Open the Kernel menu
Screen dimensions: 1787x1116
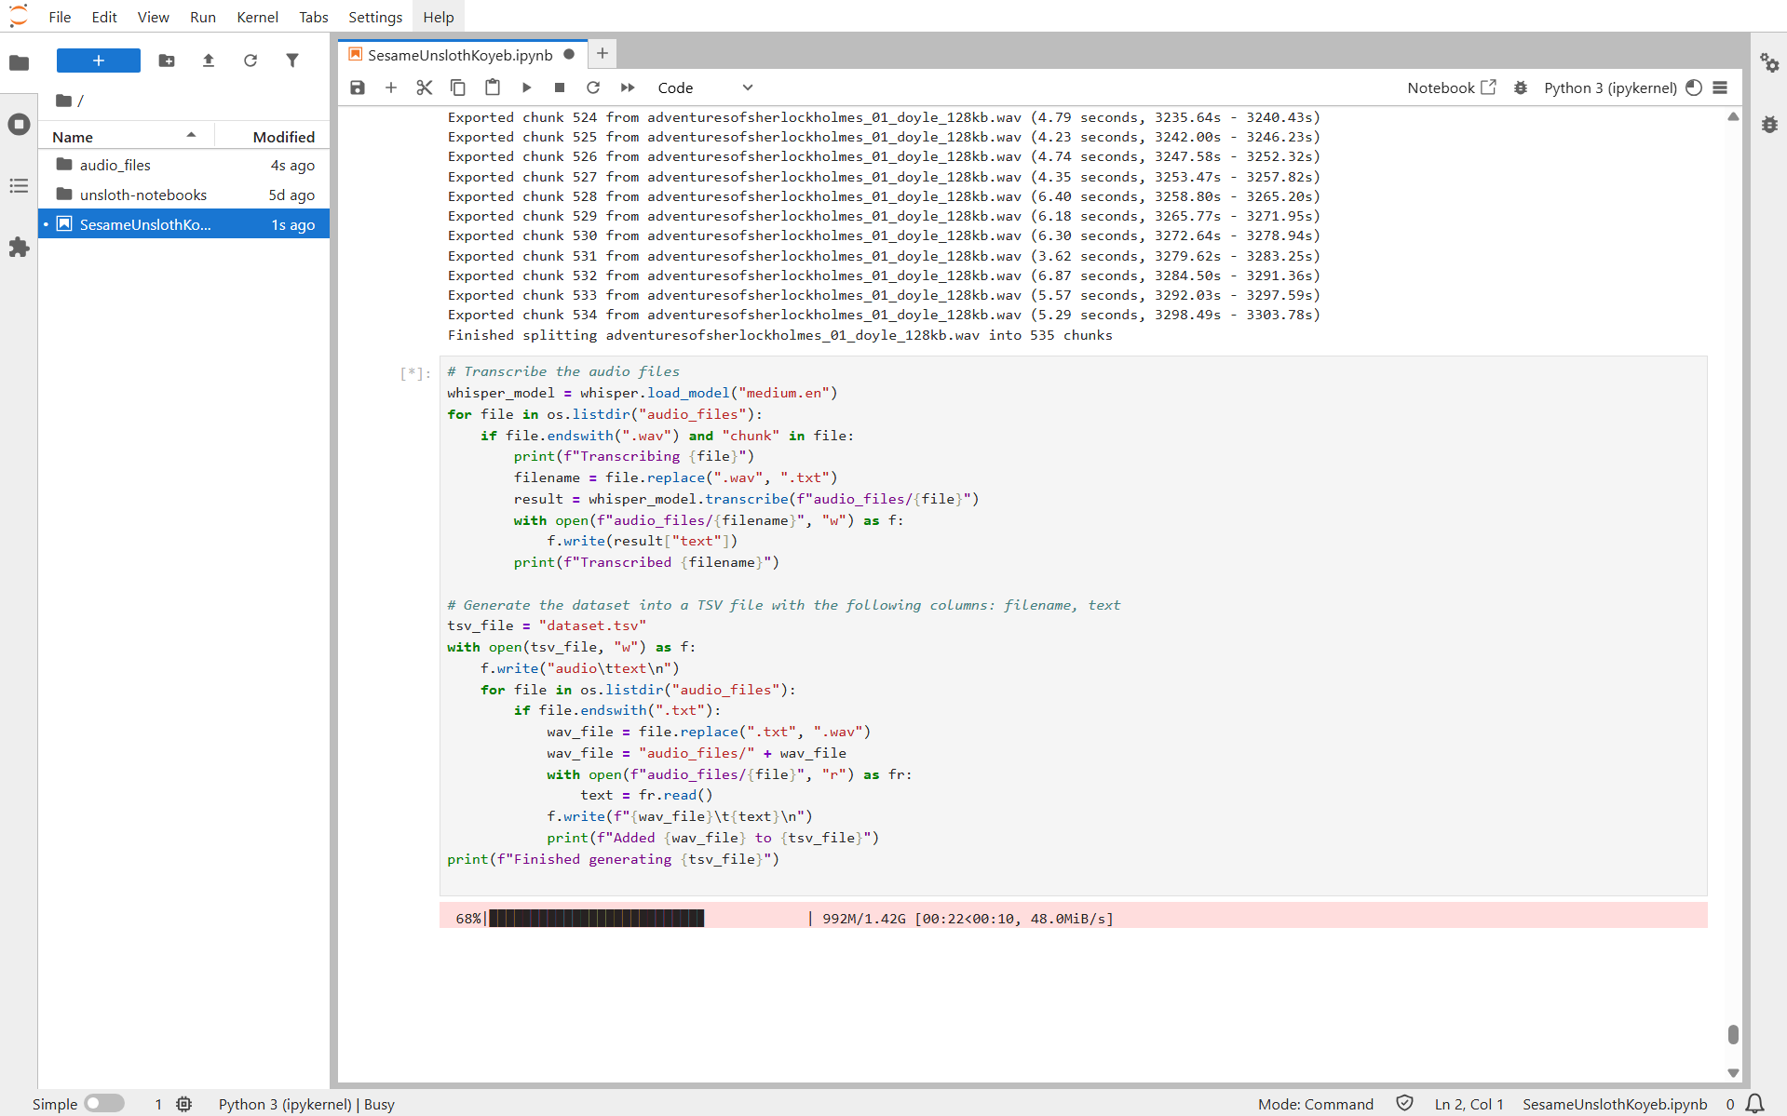257,17
